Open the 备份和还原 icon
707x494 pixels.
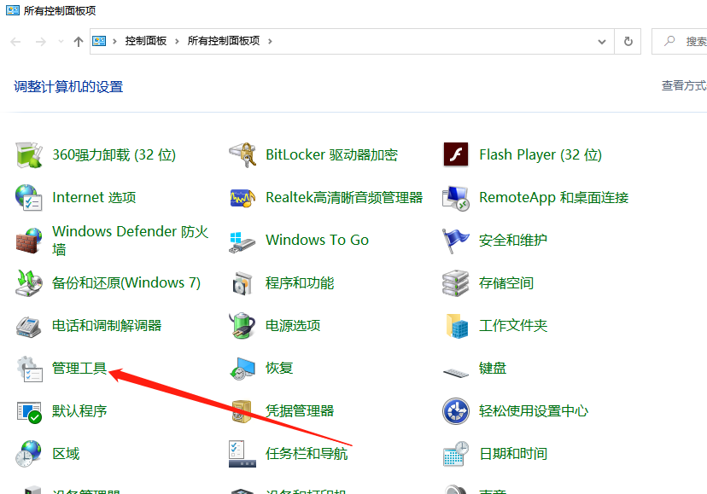click(29, 283)
